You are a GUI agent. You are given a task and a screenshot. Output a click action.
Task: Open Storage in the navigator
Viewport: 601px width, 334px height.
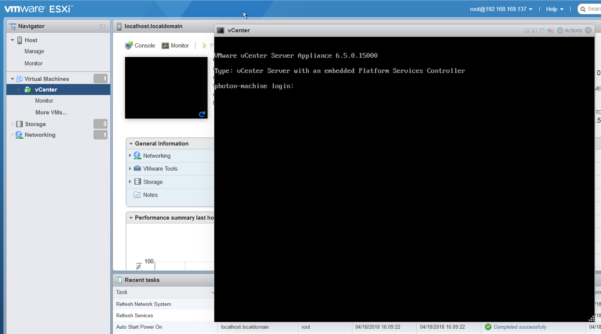click(x=35, y=124)
